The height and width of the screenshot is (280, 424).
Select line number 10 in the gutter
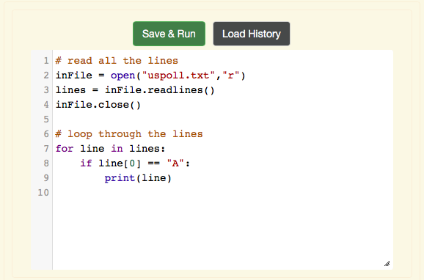[x=43, y=193]
